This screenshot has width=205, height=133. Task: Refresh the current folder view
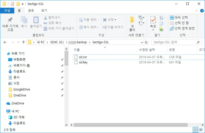[146, 42]
